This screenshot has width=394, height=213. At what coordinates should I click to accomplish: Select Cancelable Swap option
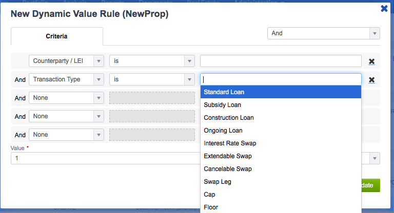click(281, 169)
